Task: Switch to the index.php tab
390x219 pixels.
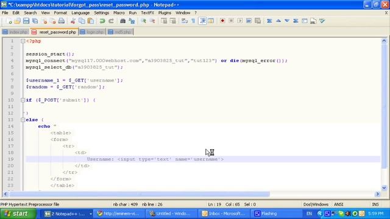Action: (x=15, y=32)
